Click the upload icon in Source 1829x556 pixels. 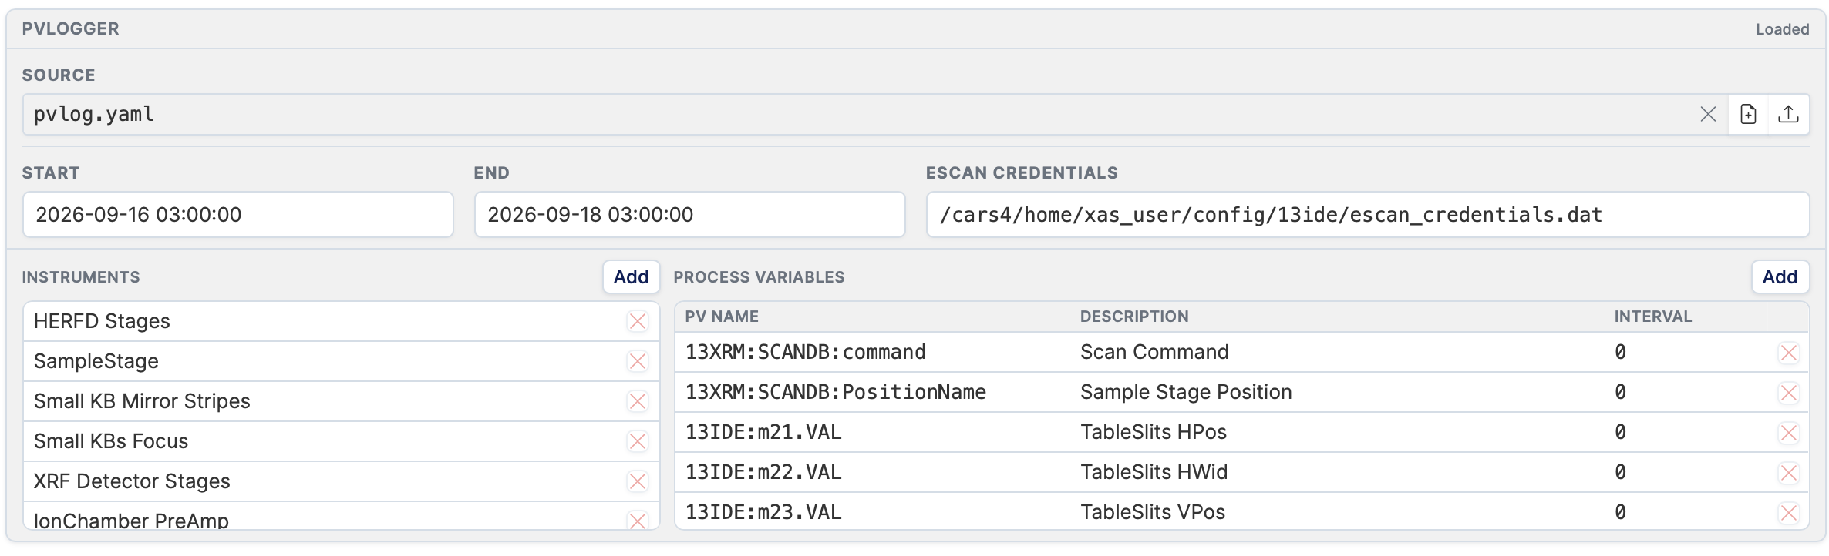coord(1788,115)
